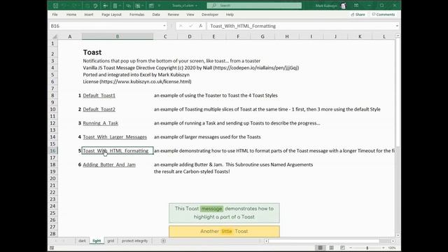
Task: Click the 100% zoom level label
Action: [392, 248]
